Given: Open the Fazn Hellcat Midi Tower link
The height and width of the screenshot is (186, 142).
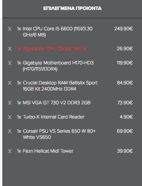Looking at the screenshot, I should (45, 151).
